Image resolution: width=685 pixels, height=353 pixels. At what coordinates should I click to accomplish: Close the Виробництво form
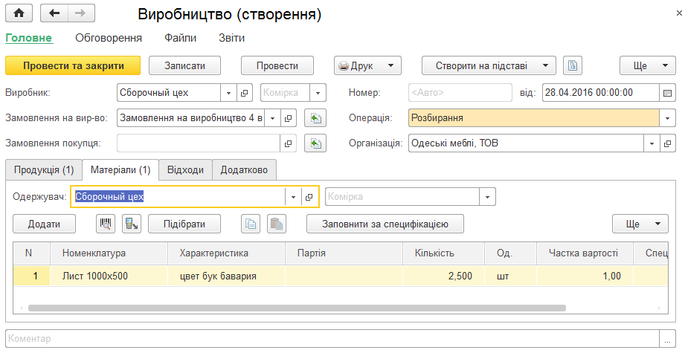click(679, 13)
